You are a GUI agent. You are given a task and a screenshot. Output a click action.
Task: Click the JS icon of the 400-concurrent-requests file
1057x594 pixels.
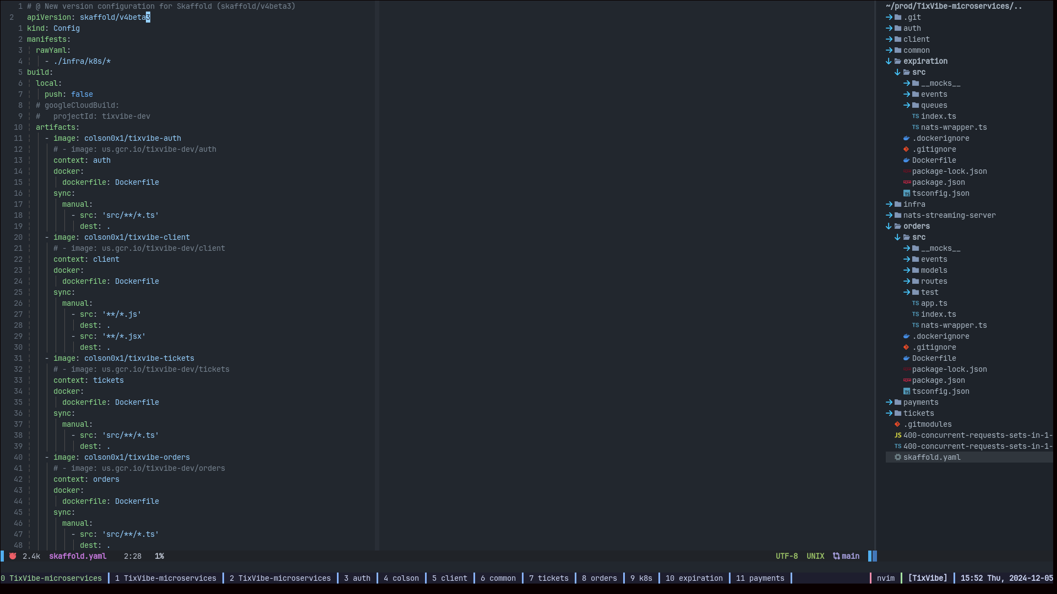tap(898, 435)
